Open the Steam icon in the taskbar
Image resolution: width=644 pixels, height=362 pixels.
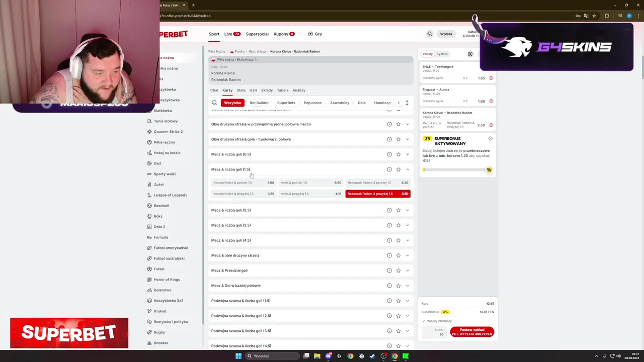[372, 356]
